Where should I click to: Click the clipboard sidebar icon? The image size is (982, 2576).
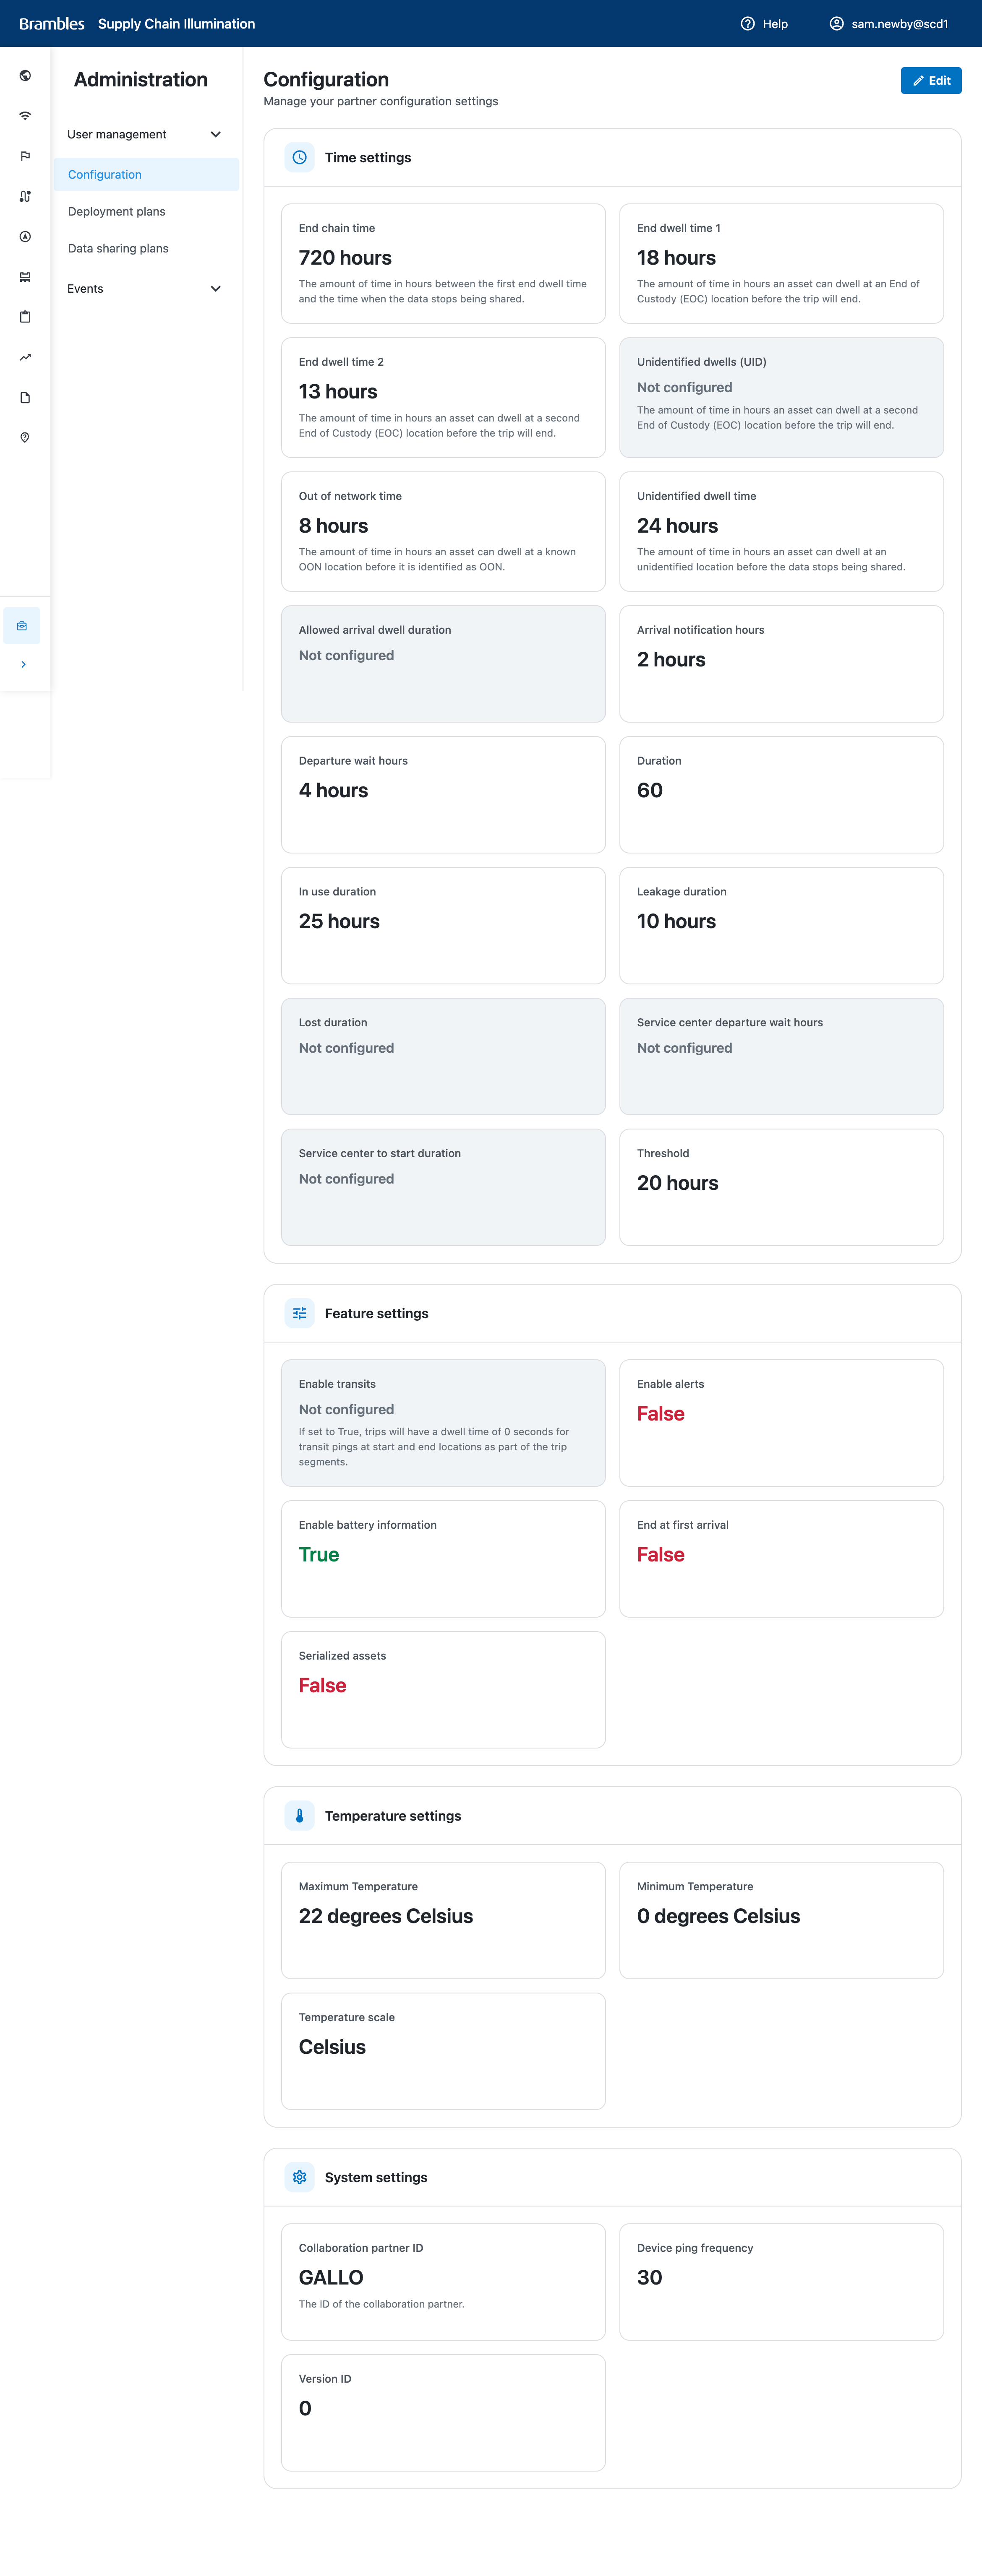click(x=25, y=317)
